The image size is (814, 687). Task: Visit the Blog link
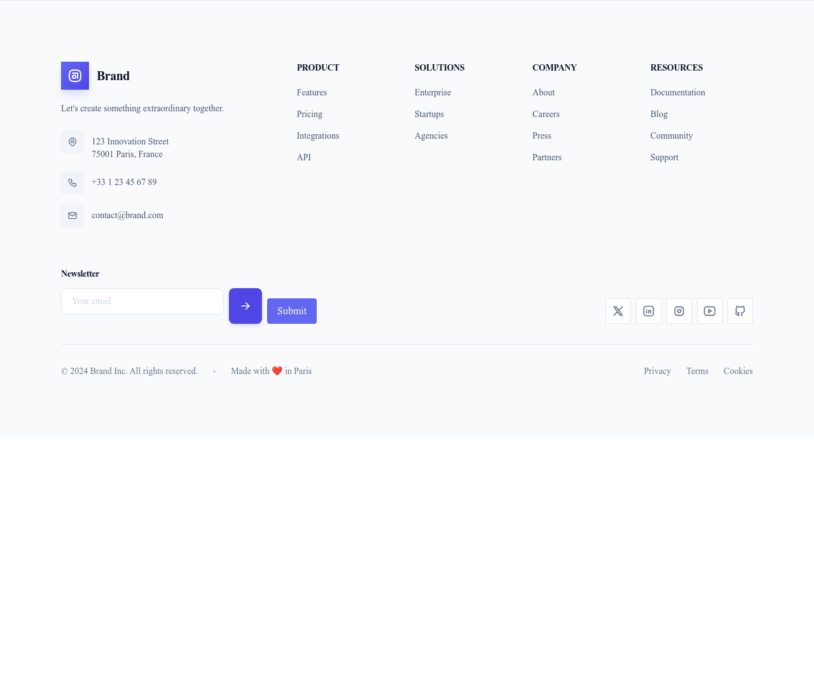tap(659, 114)
